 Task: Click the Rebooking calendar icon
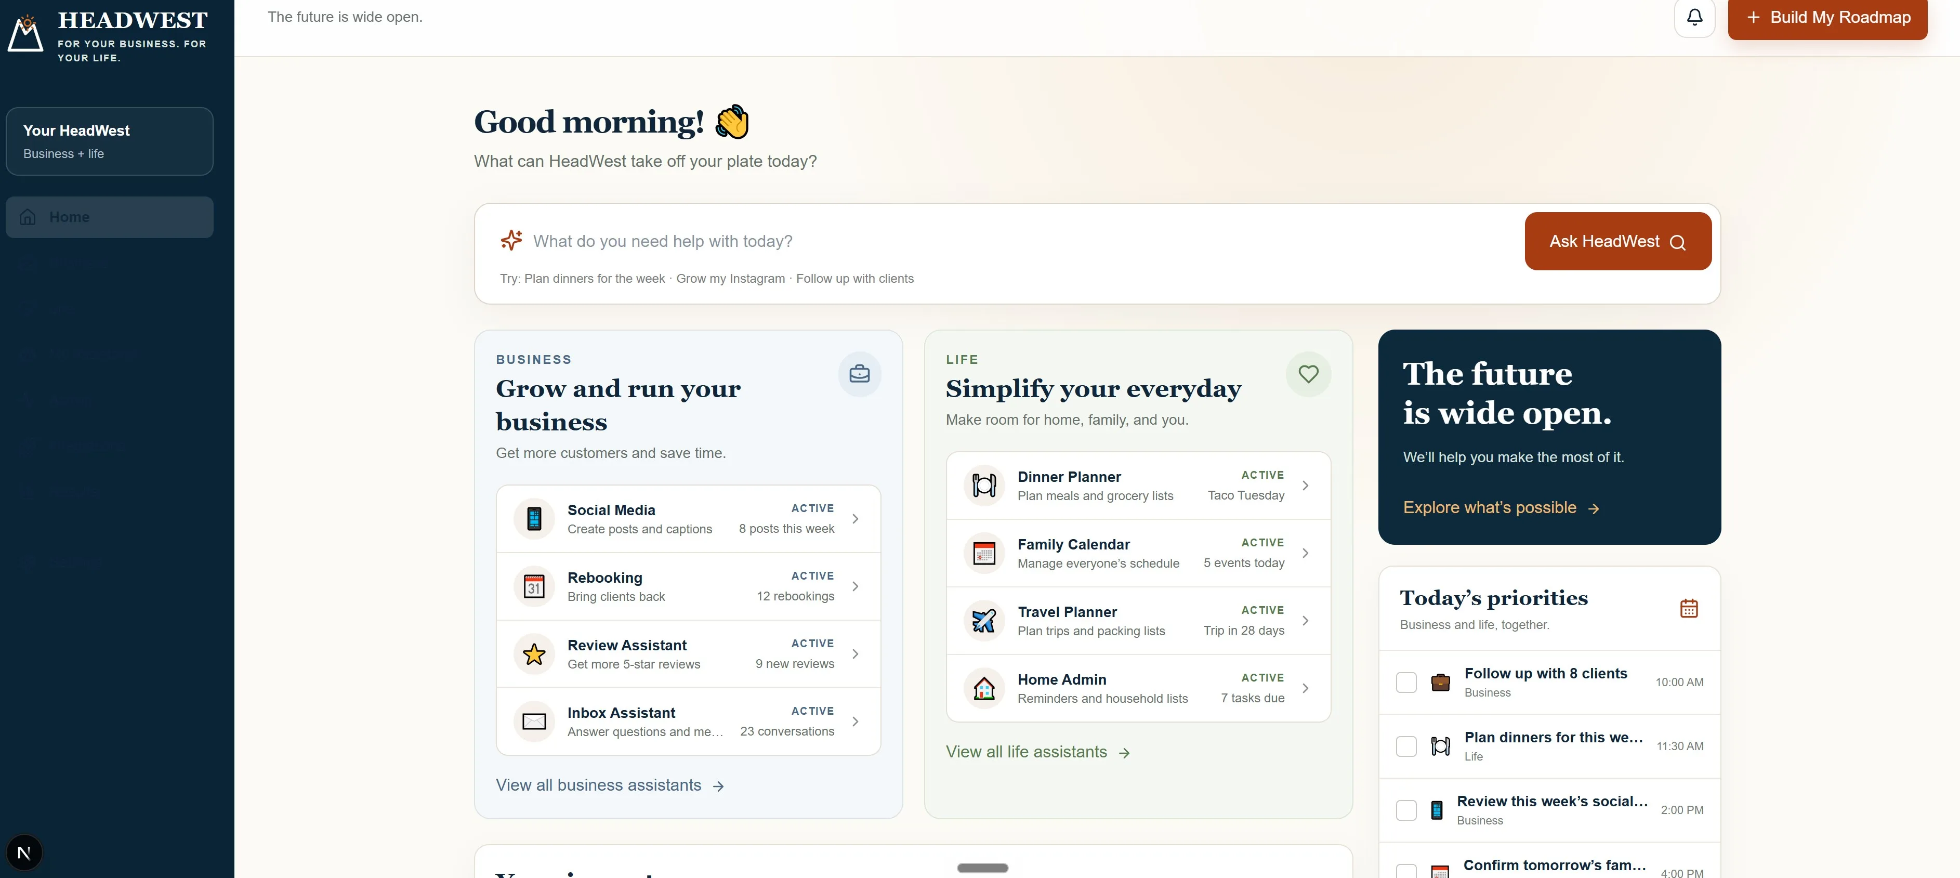click(x=534, y=586)
